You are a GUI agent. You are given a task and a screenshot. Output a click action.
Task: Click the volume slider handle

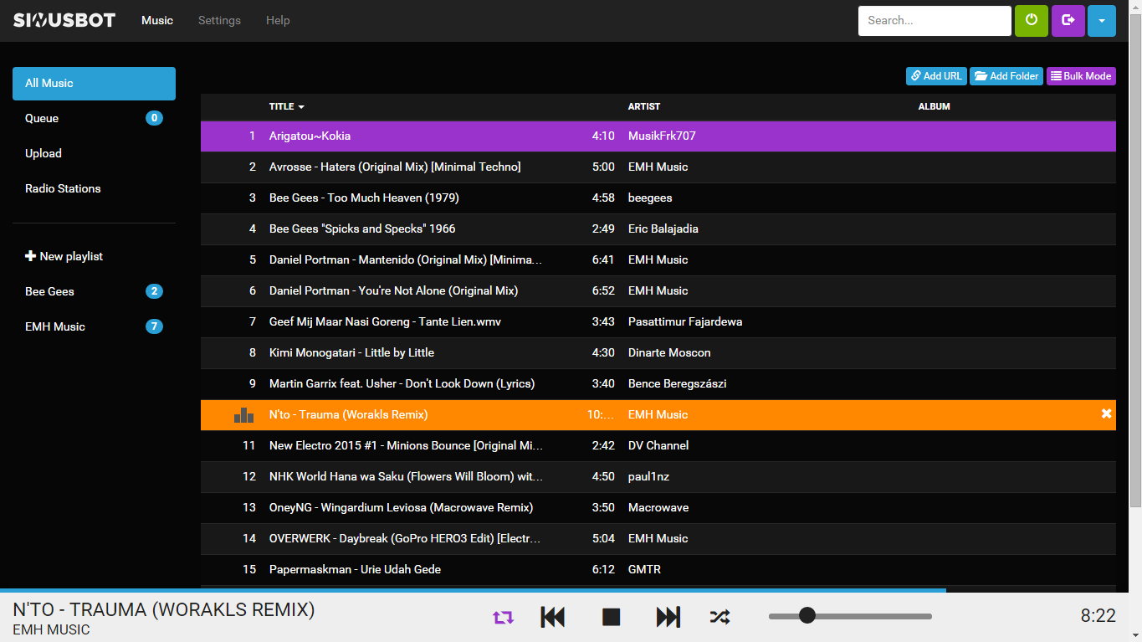(807, 616)
